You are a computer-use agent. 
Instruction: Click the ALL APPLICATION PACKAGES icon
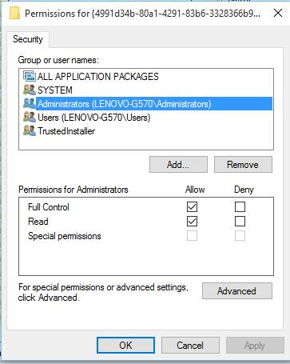pos(30,76)
